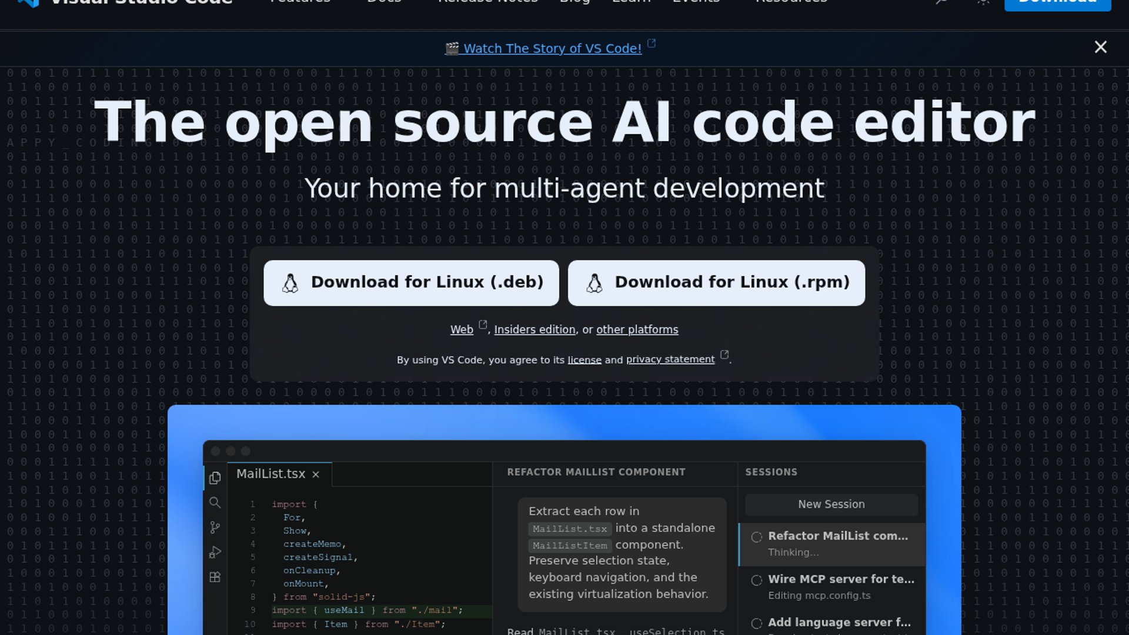This screenshot has width=1129, height=635.
Task: Click code line 9 importing useMail
Action: click(x=367, y=610)
